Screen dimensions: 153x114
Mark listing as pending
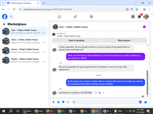tap(76, 40)
